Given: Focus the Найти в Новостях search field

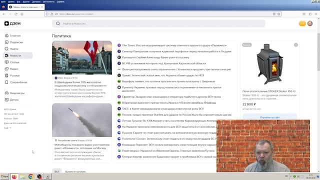Looking at the screenshot, I should pyautogui.click(x=158, y=23).
